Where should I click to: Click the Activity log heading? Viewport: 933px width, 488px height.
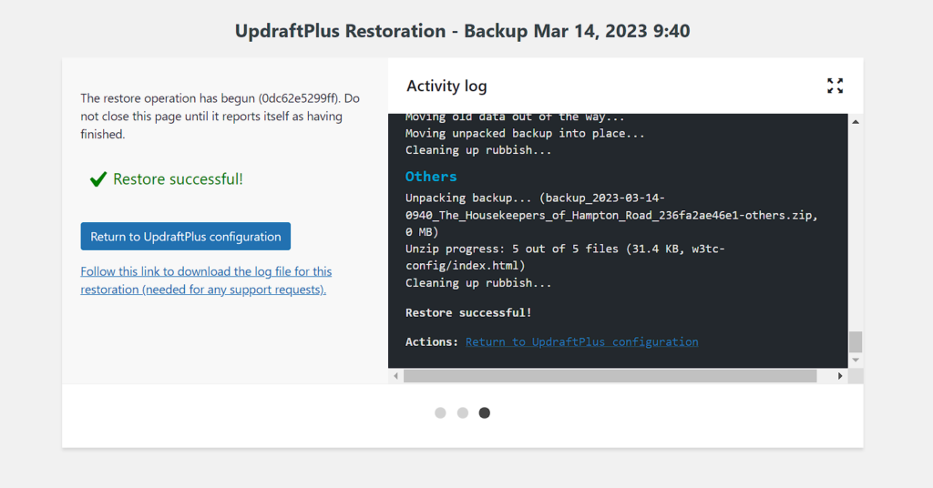tap(446, 86)
